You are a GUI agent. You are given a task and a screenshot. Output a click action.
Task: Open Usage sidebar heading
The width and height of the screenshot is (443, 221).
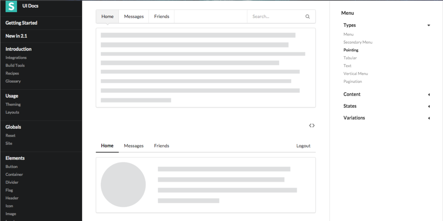pos(12,96)
